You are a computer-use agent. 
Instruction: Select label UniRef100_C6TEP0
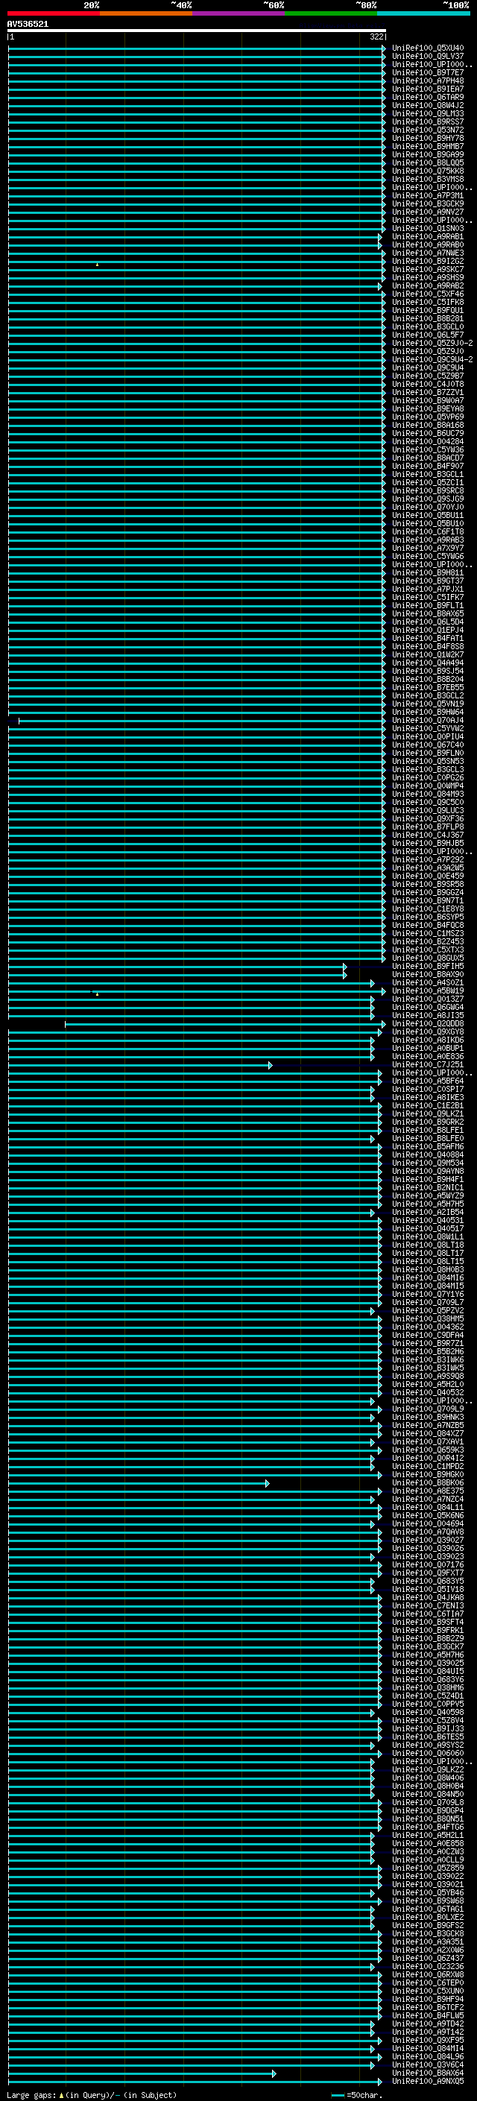(428, 1982)
